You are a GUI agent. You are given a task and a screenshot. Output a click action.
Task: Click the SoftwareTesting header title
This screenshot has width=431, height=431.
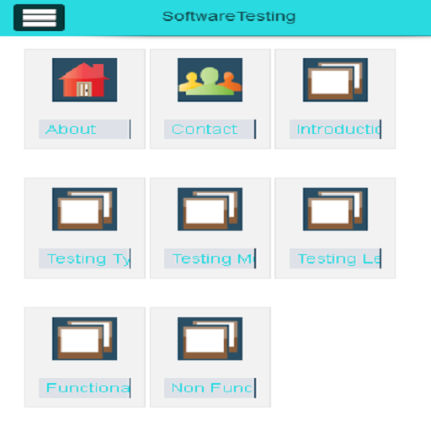[x=229, y=17]
